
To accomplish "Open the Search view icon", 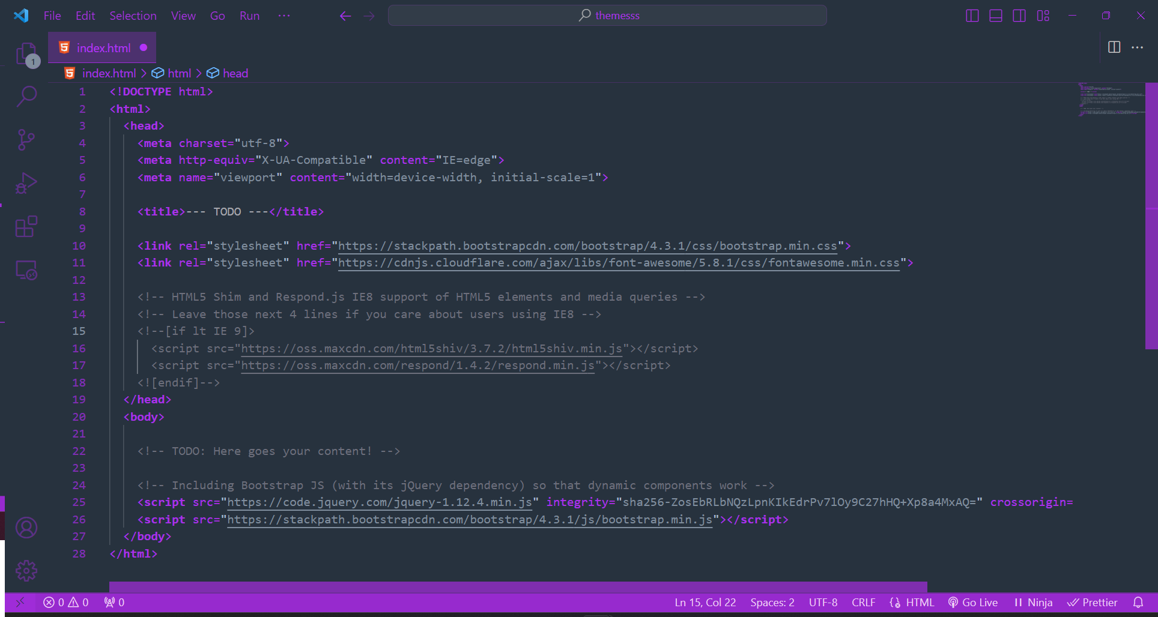I will click(27, 96).
